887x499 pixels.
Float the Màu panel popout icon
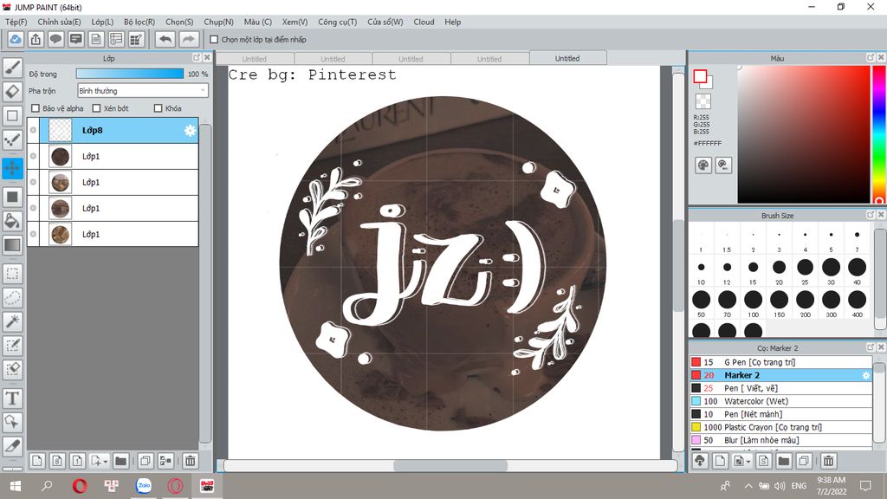tap(871, 58)
